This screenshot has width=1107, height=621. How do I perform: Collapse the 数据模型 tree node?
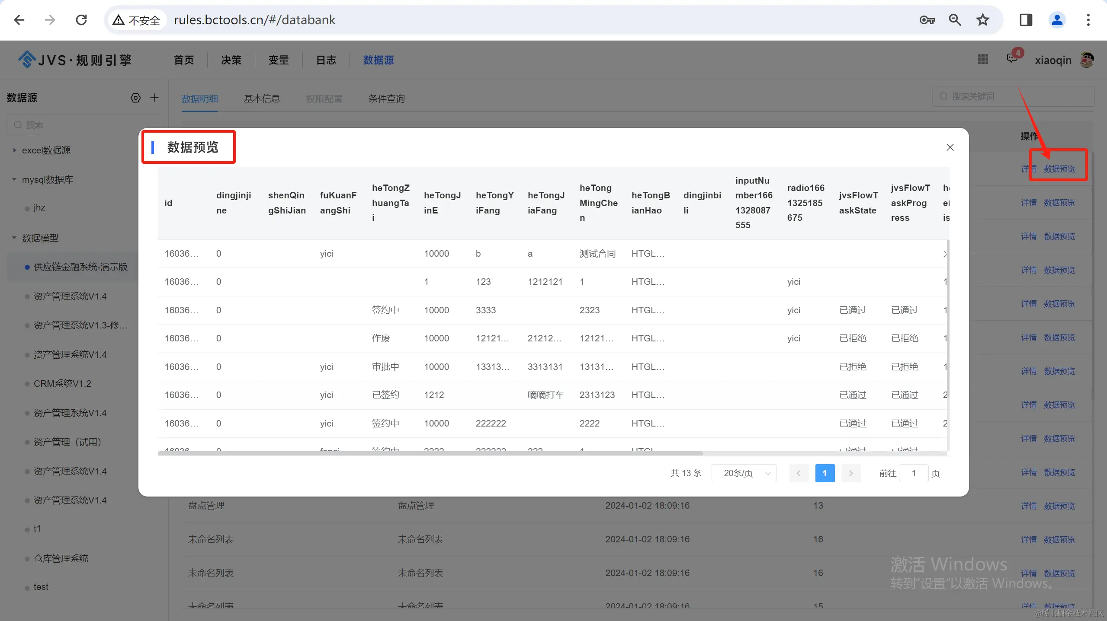pos(14,238)
